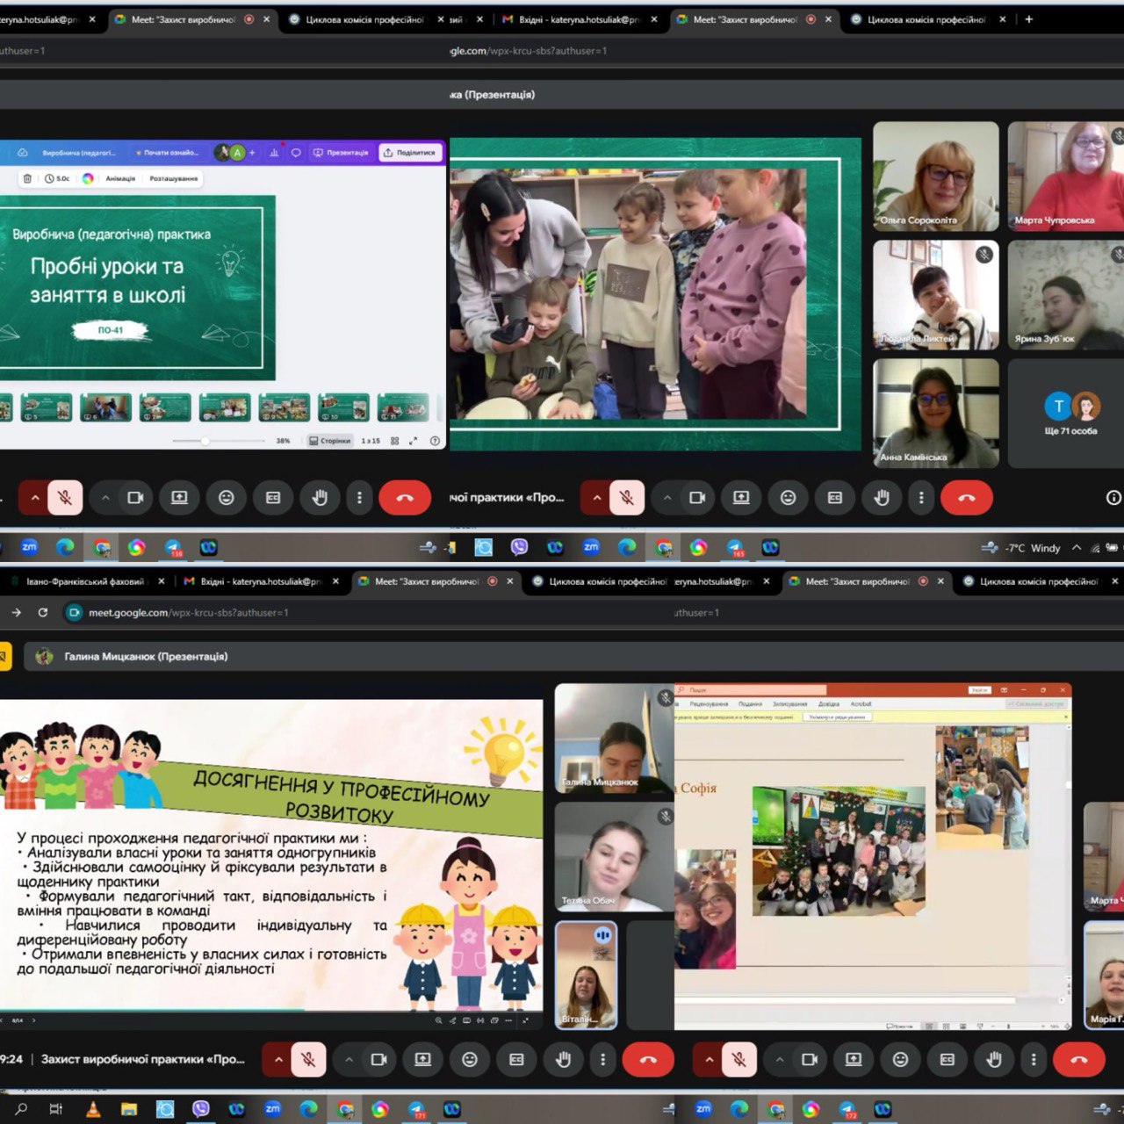The width and height of the screenshot is (1124, 1124).
Task: Click the Поділитися share button
Action: coord(410,153)
